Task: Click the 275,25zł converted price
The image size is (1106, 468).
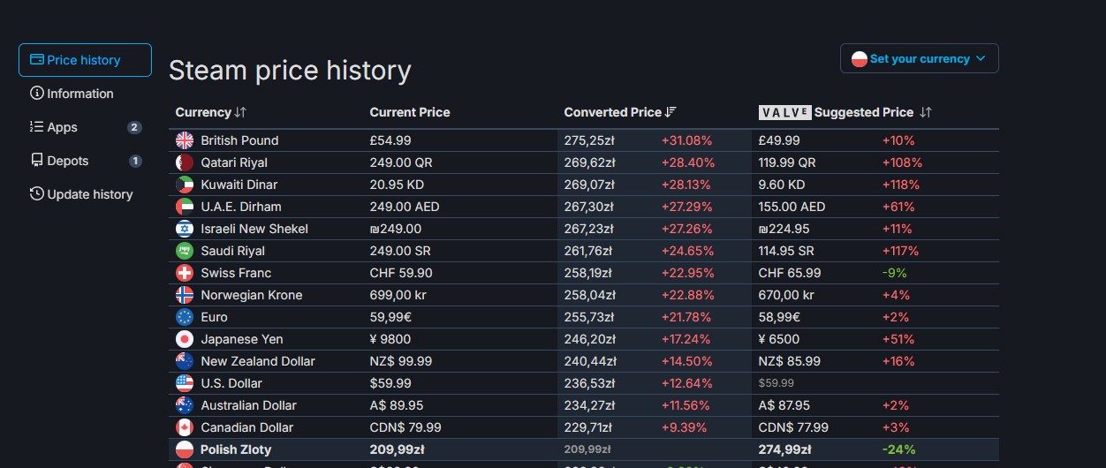Action: pyautogui.click(x=589, y=140)
